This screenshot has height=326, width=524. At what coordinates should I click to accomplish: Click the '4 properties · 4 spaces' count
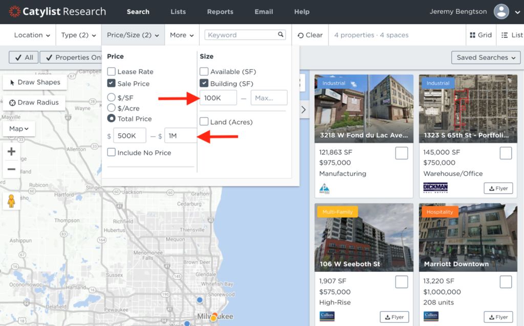tap(372, 35)
